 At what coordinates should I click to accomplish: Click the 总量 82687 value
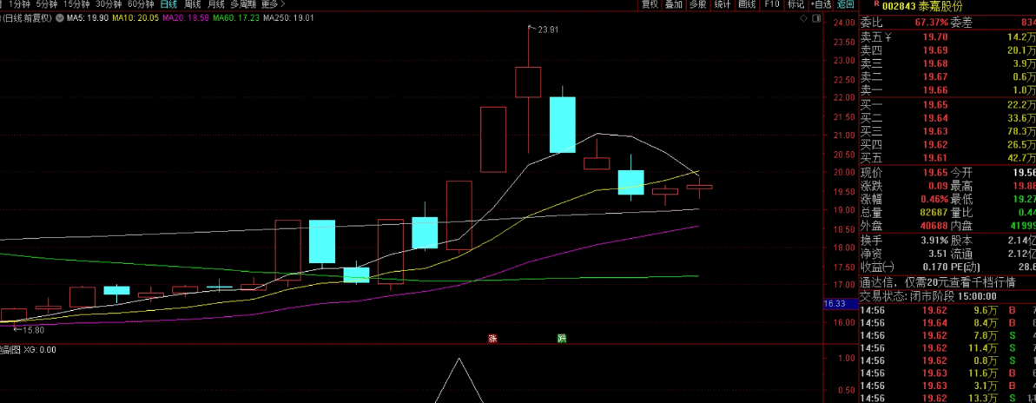point(934,213)
